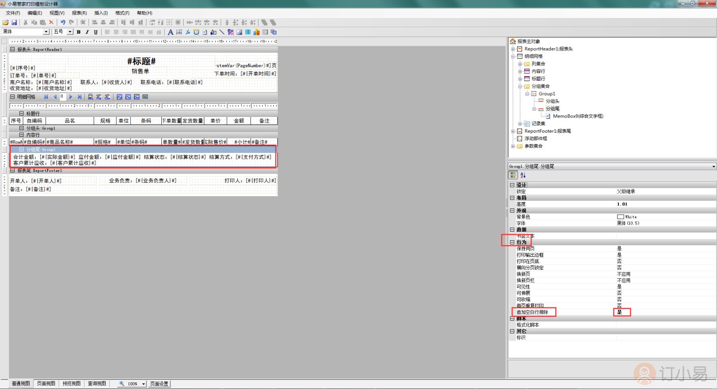Click the next column arrow in the detail grid bar
The width and height of the screenshot is (717, 389).
coord(70,97)
